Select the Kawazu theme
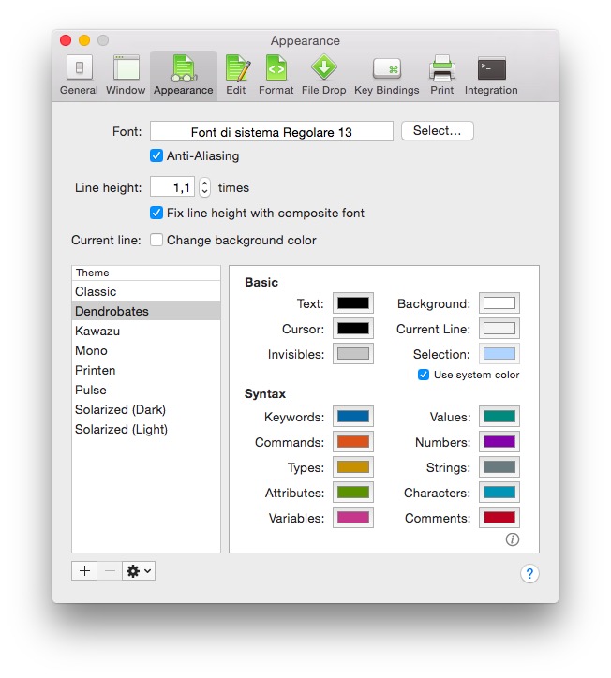 click(146, 331)
